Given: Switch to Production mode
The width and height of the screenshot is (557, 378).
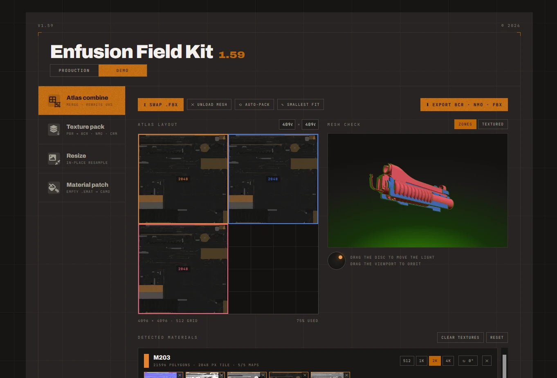Looking at the screenshot, I should (x=74, y=70).
